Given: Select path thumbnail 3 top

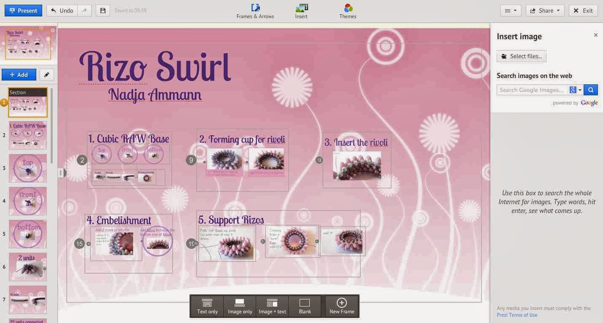Looking at the screenshot, I should (28, 168).
